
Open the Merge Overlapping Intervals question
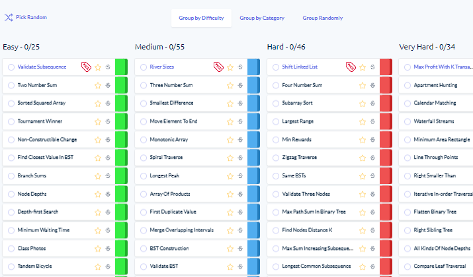click(182, 230)
